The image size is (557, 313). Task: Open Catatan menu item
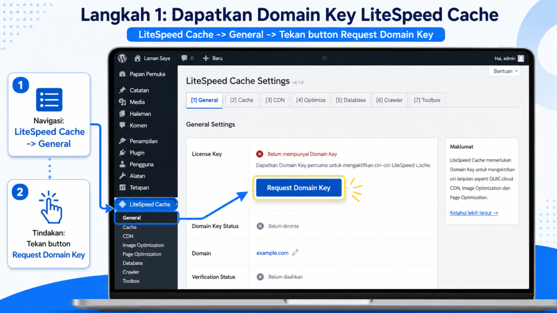click(x=139, y=90)
